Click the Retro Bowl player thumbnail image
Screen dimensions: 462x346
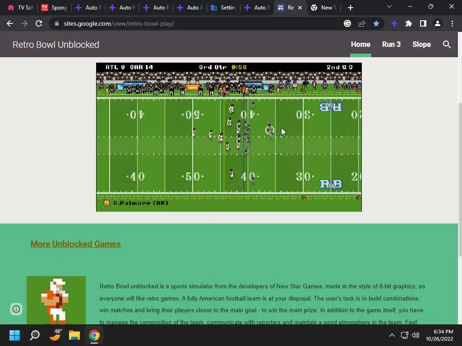[56, 300]
